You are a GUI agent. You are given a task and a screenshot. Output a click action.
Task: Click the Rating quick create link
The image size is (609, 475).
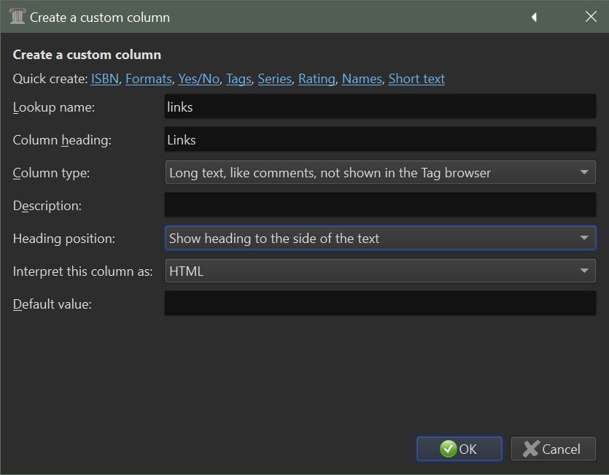tap(317, 79)
